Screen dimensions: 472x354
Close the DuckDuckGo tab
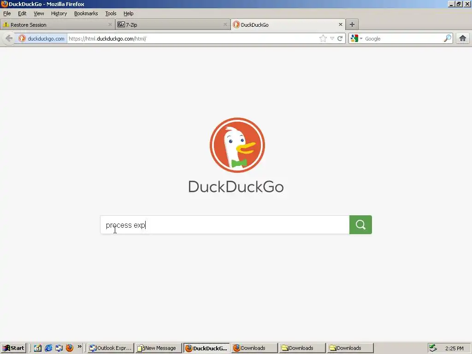tap(341, 25)
